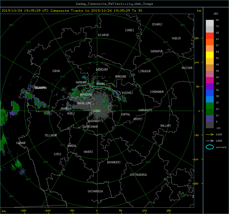Select the light blue 30-35 dBZ legend swatch
This screenshot has width=229, height=214.
click(x=210, y=99)
